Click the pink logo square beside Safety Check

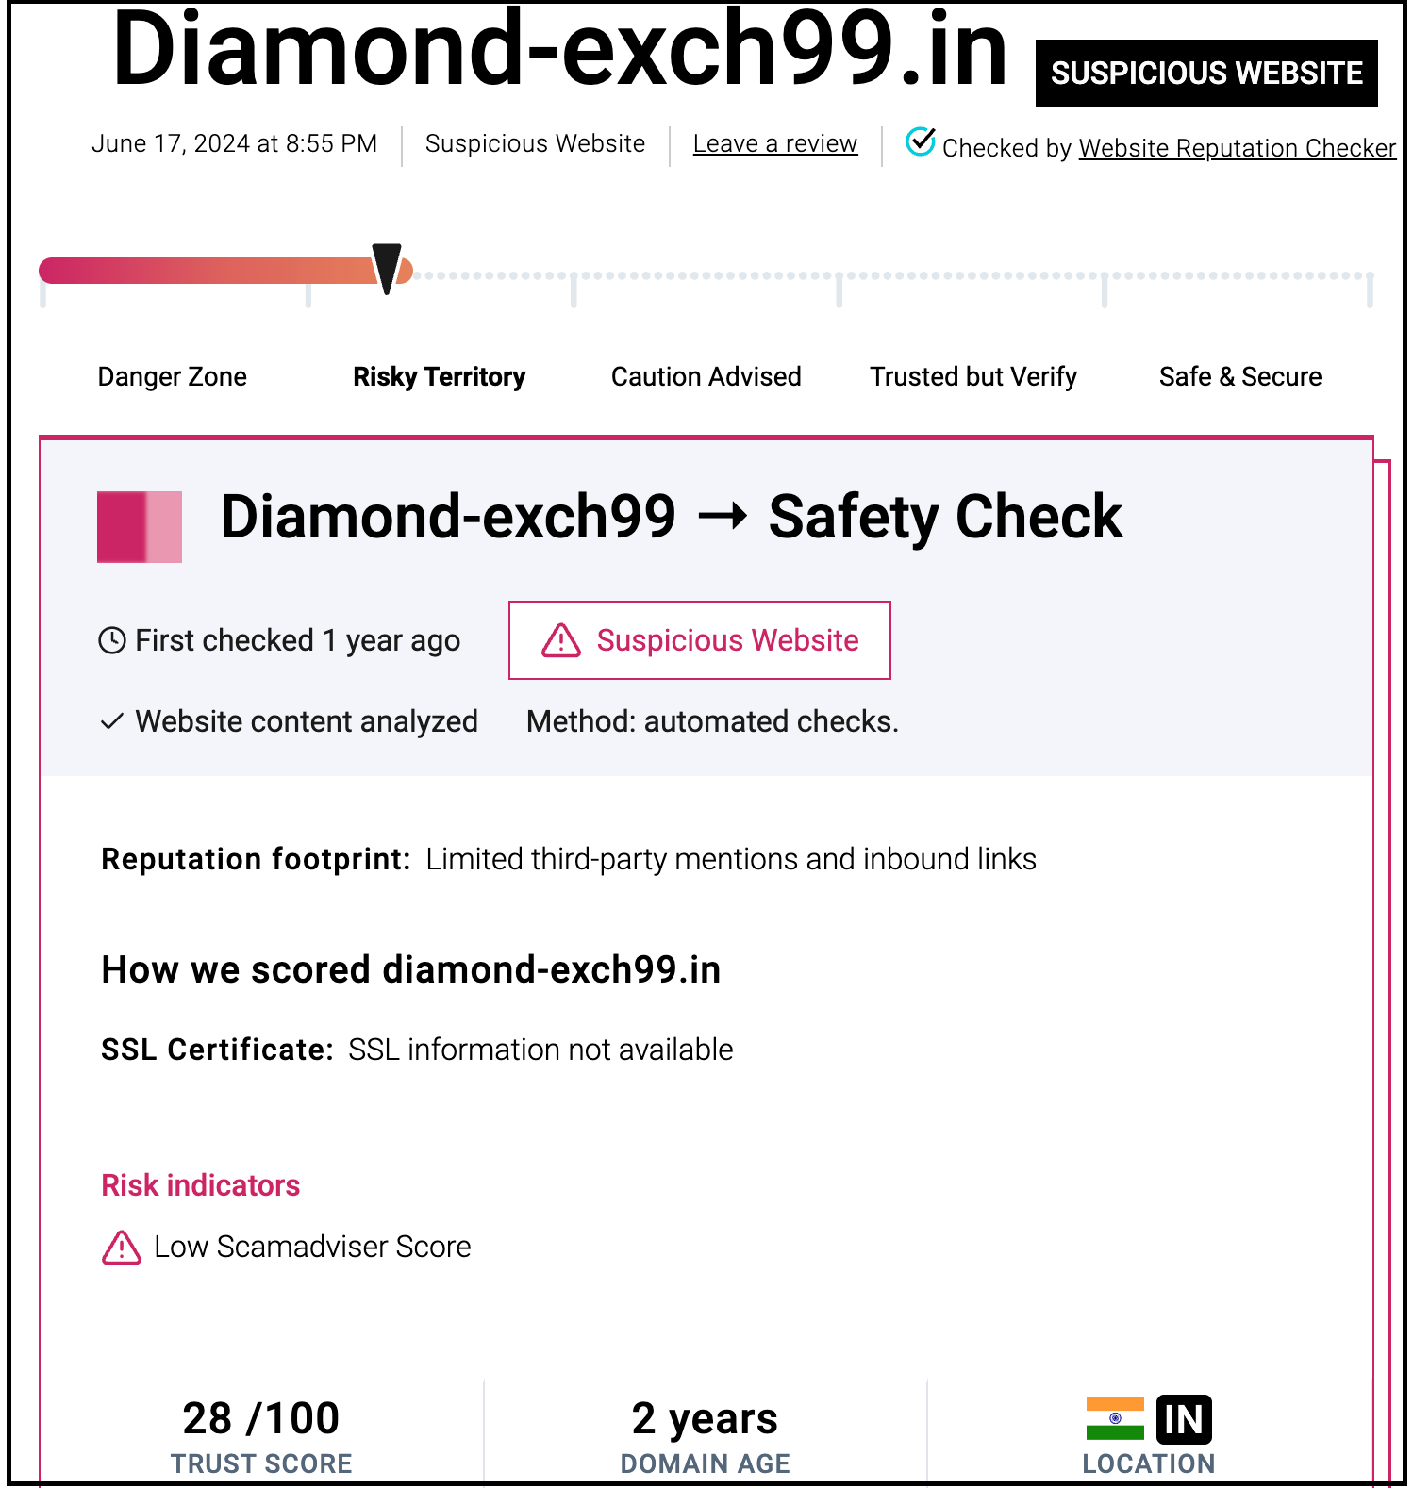pos(139,529)
